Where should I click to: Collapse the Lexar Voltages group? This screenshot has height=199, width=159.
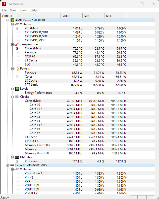[x=12, y=170]
